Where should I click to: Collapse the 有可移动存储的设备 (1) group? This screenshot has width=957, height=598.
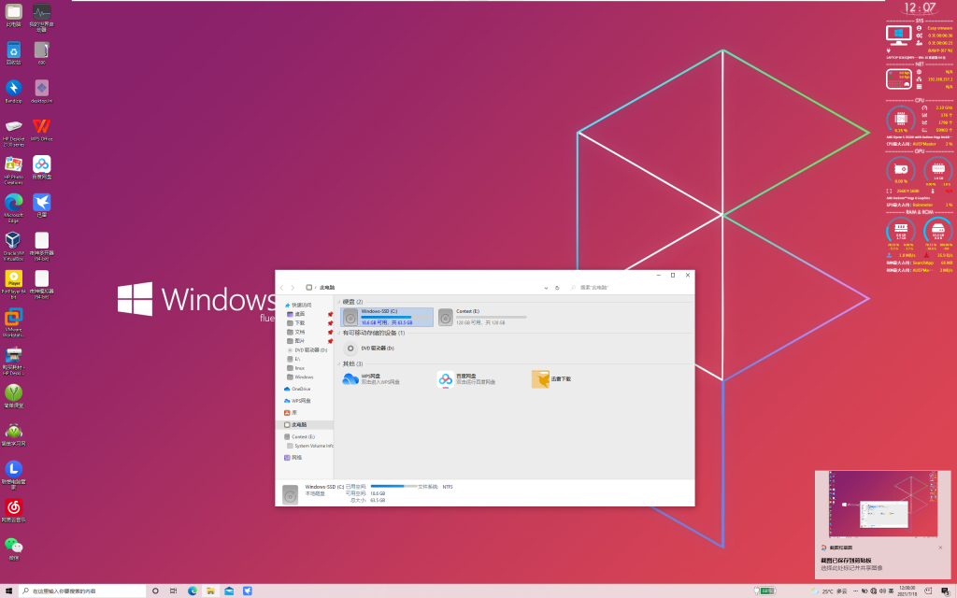tap(339, 334)
